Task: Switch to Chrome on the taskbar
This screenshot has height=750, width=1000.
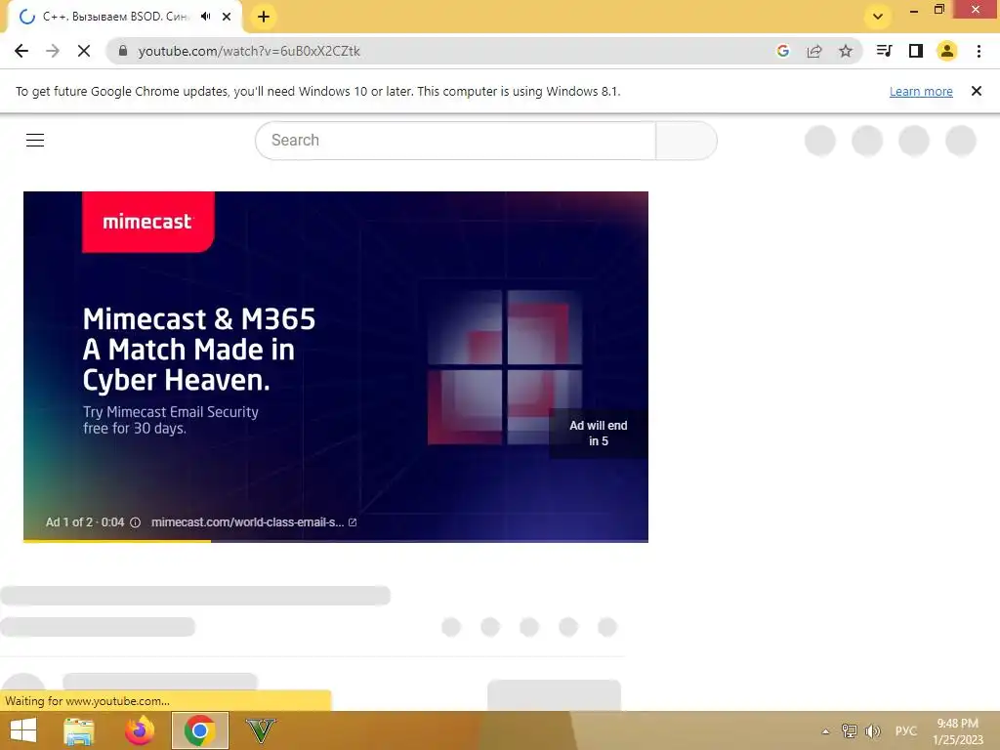Action: click(x=199, y=730)
